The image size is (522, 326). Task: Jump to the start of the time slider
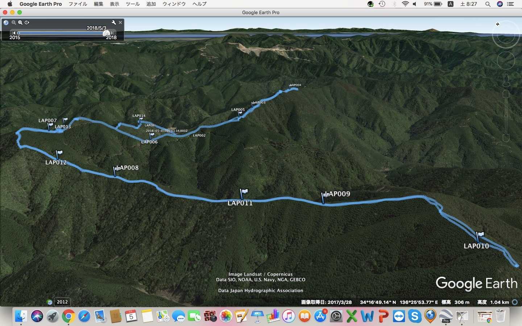click(14, 33)
